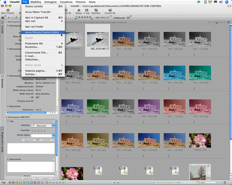Click the volume icon in menu bar
232x185 pixels.
click(221, 2)
